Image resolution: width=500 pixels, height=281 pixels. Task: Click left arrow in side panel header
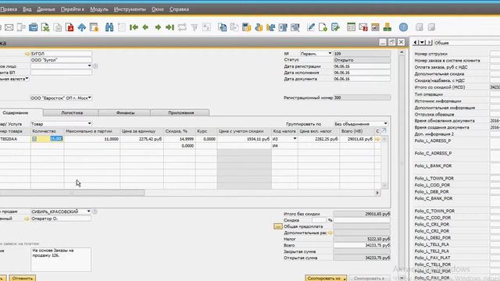pos(415,43)
